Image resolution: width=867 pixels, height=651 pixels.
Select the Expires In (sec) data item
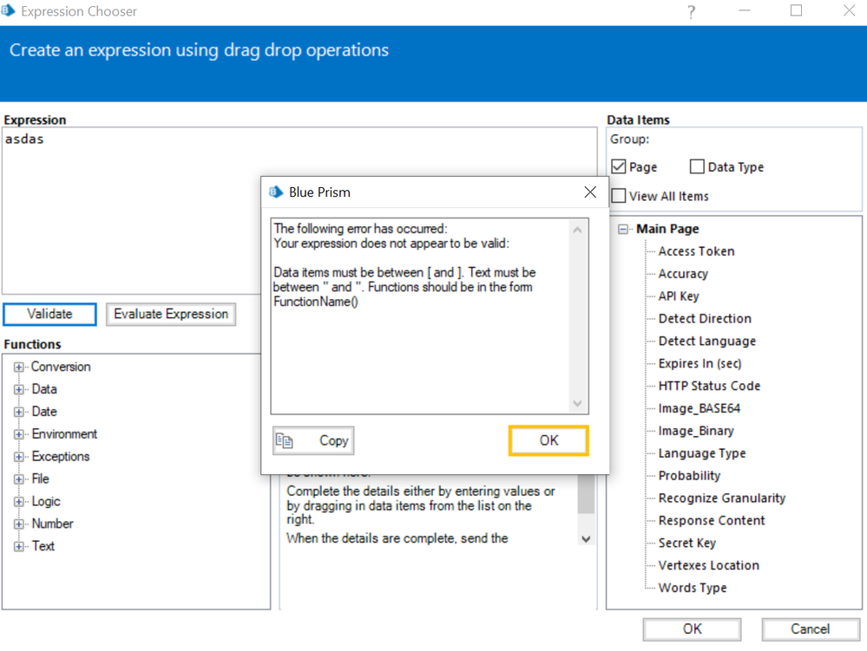coord(700,363)
